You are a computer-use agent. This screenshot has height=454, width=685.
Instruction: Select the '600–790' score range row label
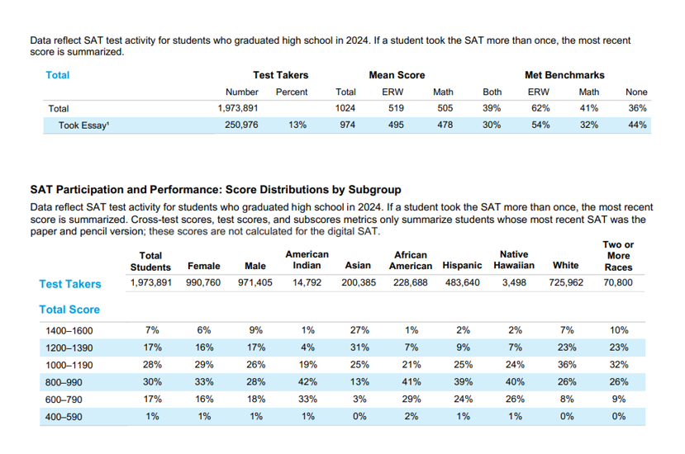tap(64, 400)
